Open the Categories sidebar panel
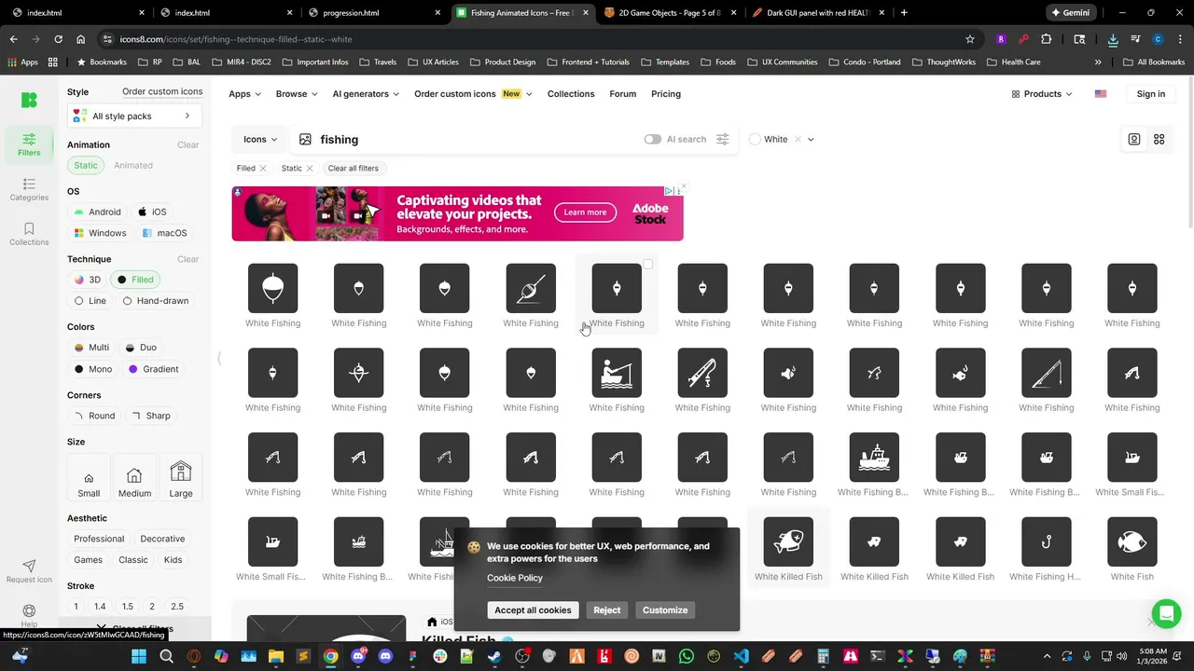The width and height of the screenshot is (1194, 671). click(x=29, y=189)
